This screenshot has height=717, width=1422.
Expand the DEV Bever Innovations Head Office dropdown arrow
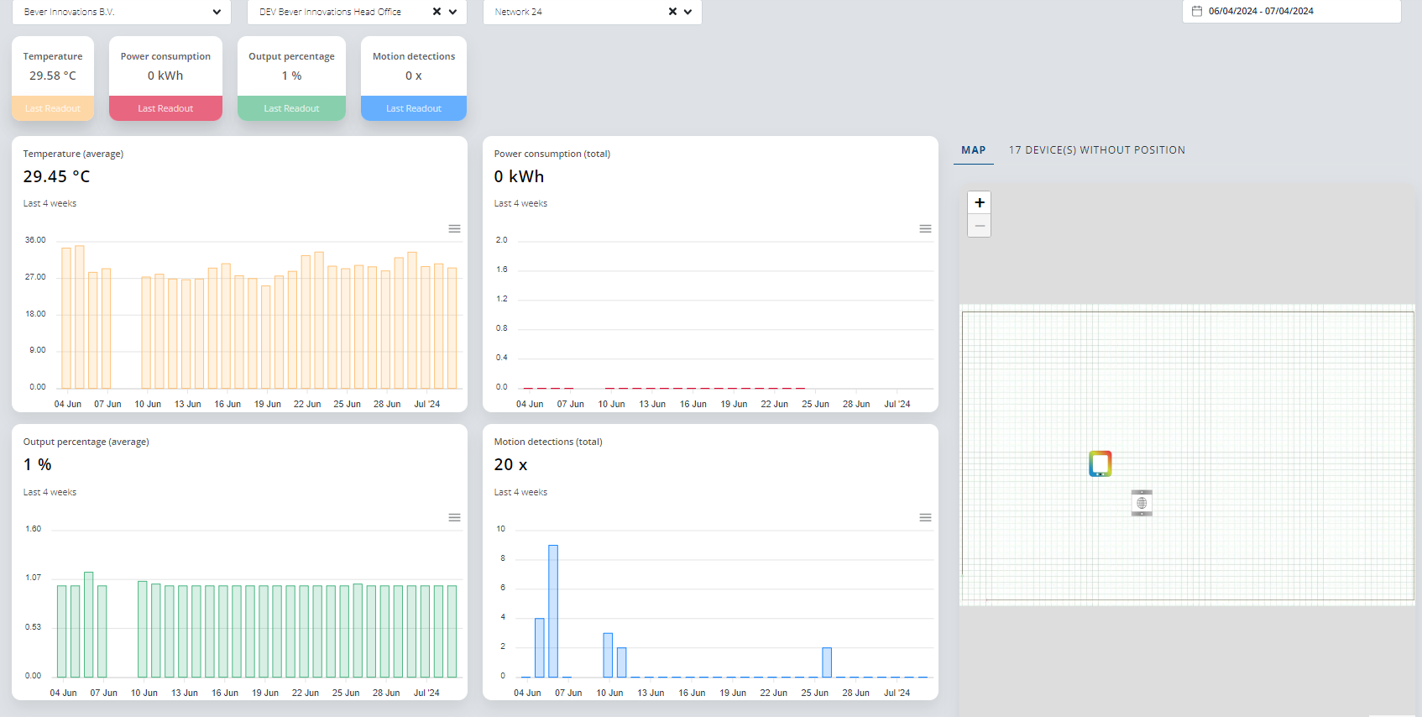(453, 12)
